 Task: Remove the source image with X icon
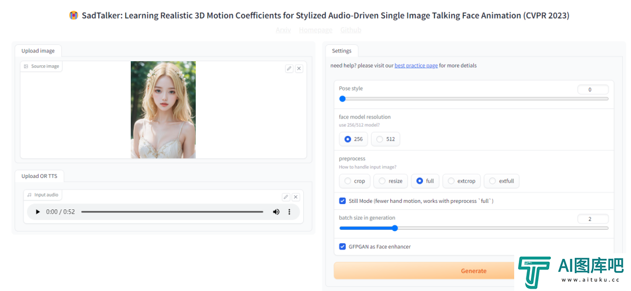(299, 68)
